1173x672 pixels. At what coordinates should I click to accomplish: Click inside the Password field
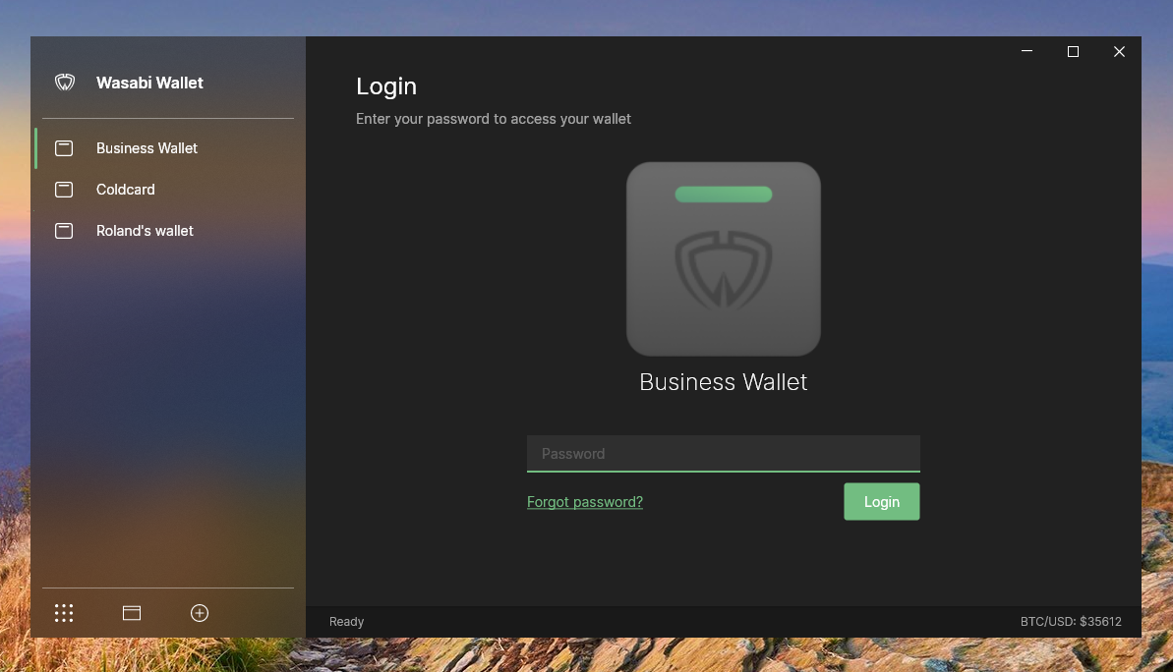(723, 453)
